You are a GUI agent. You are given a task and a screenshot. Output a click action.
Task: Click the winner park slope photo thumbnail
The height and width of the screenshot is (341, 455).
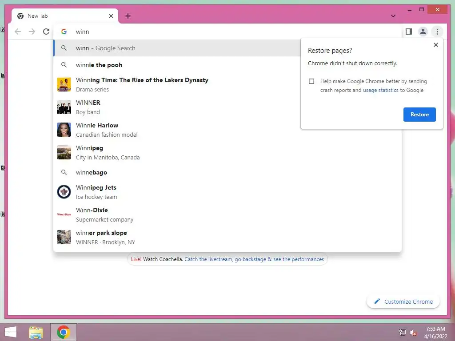click(x=64, y=237)
